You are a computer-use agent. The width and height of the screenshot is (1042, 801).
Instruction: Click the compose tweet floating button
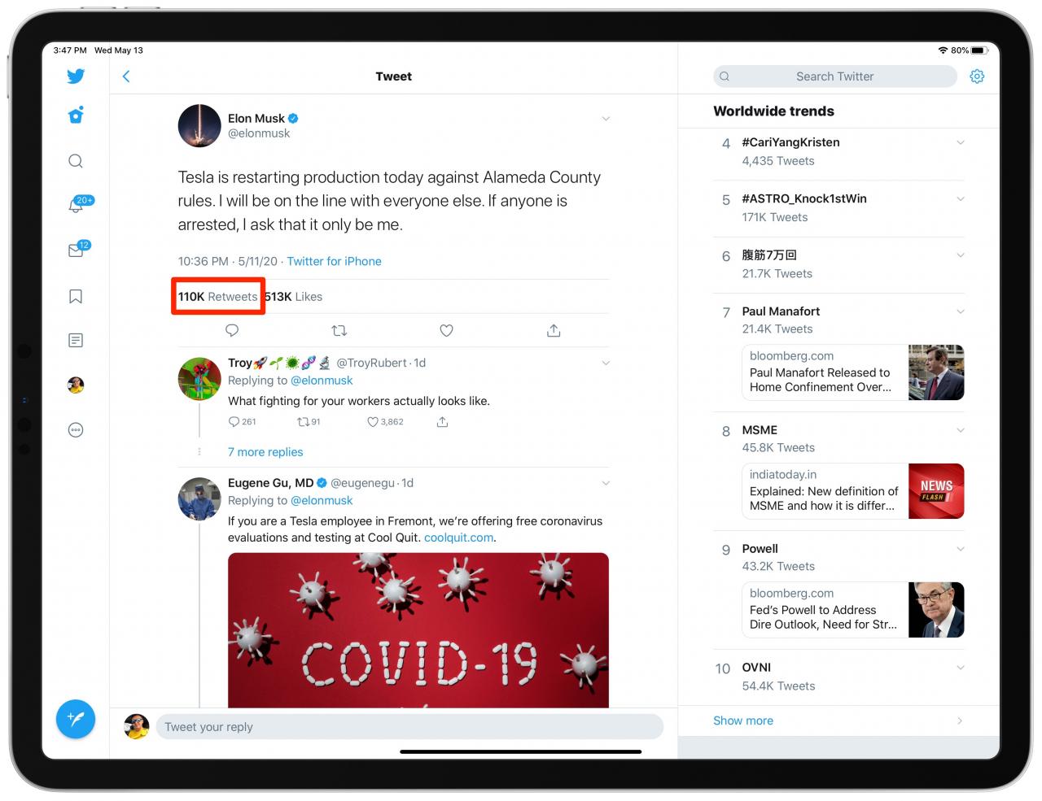tap(76, 719)
